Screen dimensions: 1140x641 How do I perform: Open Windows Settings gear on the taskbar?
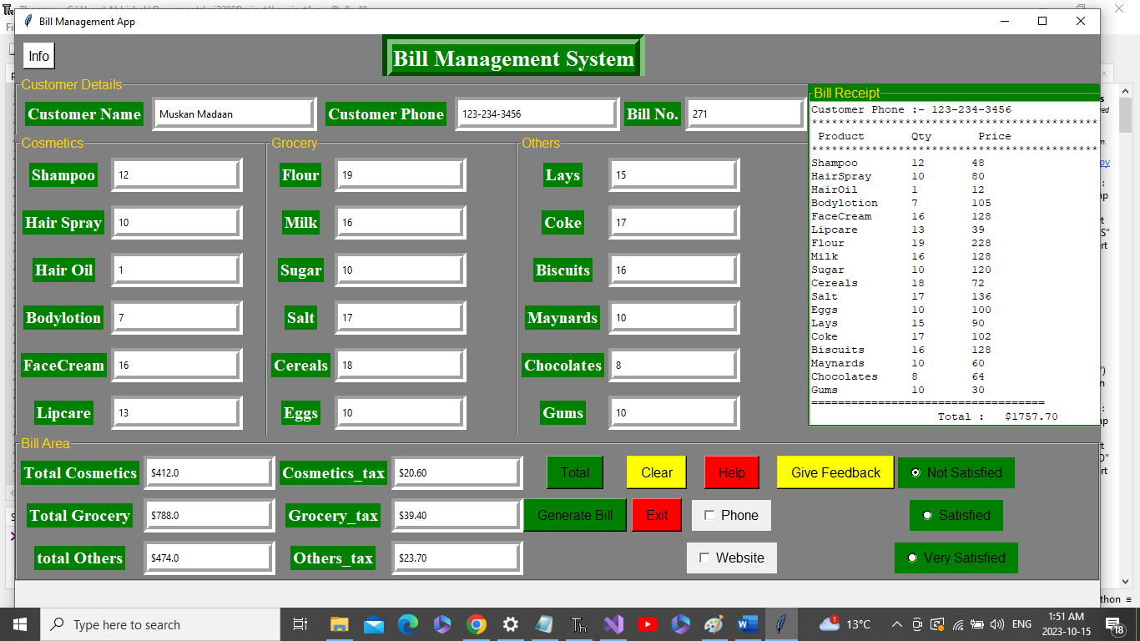pyautogui.click(x=510, y=623)
